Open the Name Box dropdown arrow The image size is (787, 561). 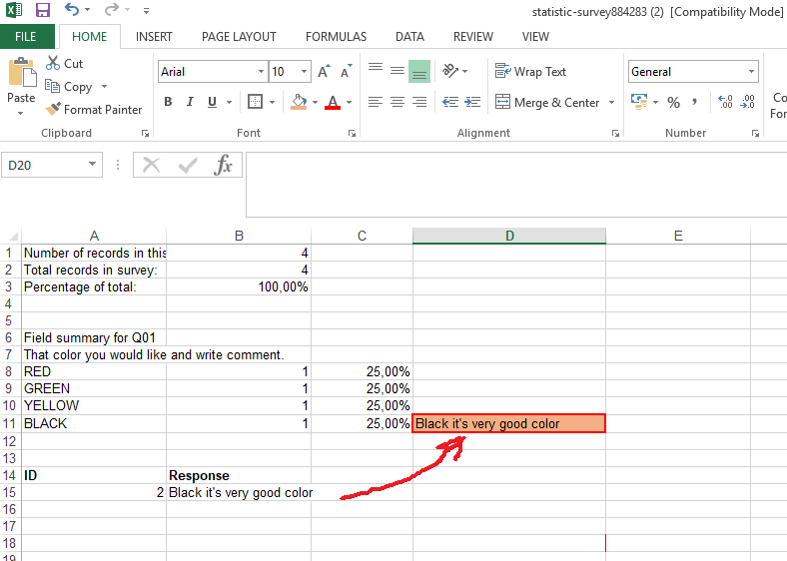point(93,165)
